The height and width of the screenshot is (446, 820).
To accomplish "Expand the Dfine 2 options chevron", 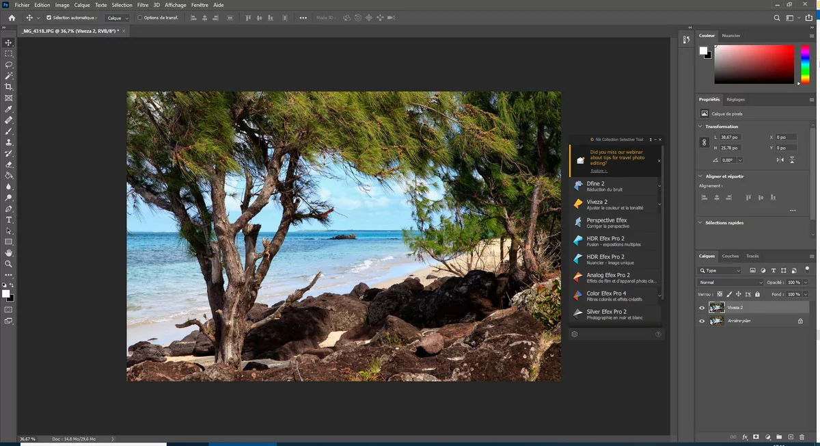I will click(659, 186).
